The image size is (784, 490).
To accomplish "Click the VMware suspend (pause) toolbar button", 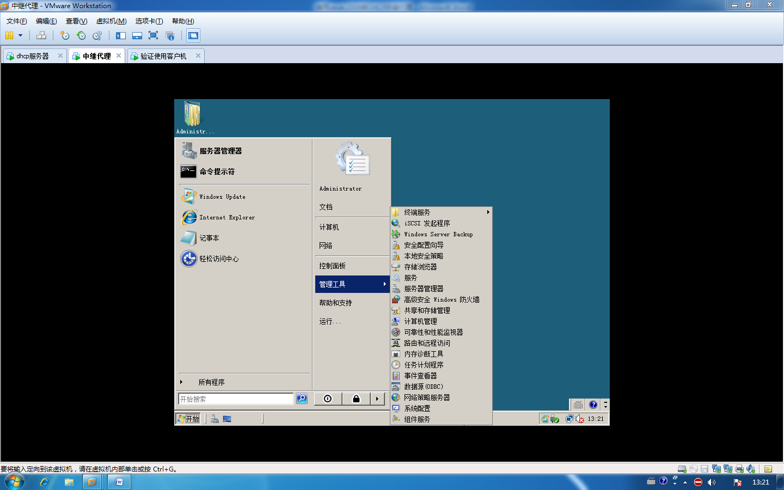I will tap(9, 35).
